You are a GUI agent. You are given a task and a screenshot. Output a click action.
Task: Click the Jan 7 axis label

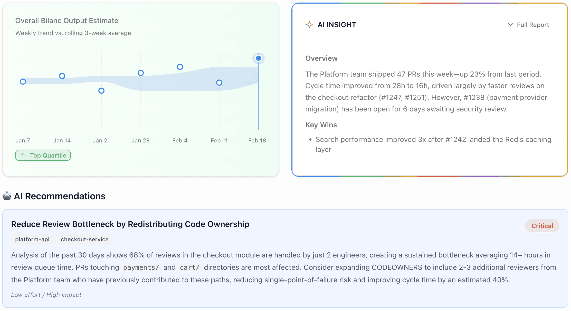click(23, 140)
